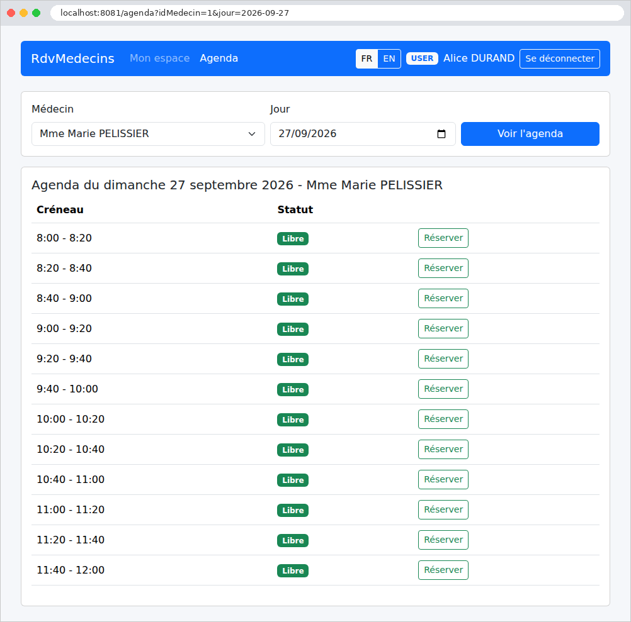This screenshot has width=631, height=622.
Task: Click the Médecin field label
Action: [52, 109]
